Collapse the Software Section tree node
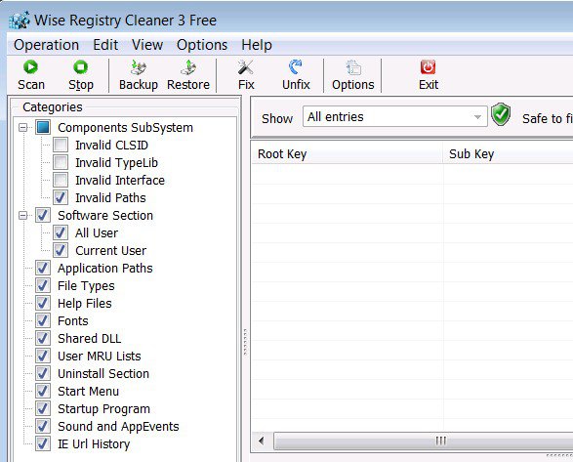 [23, 216]
